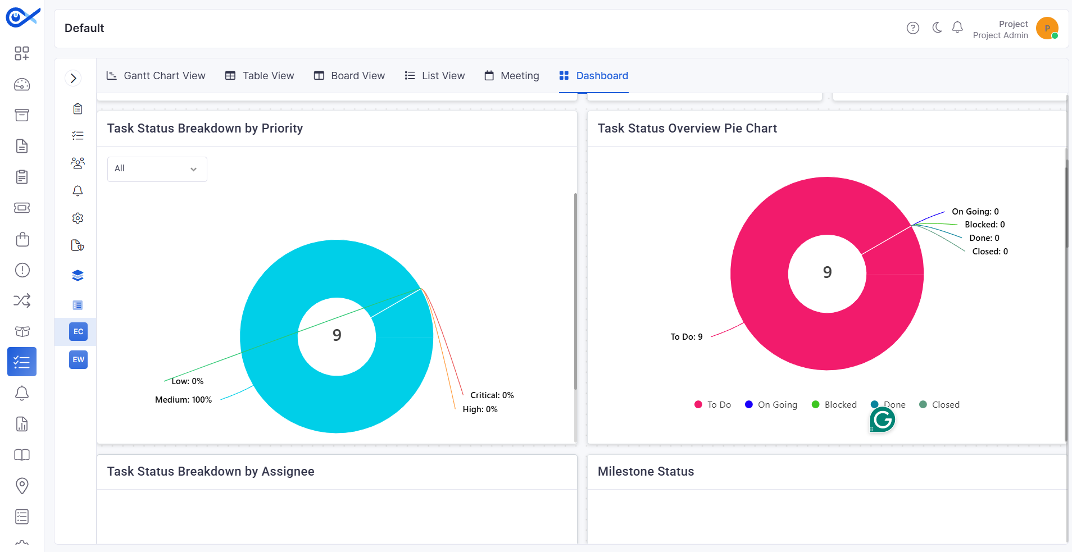Toggle dark mode moon icon
The height and width of the screenshot is (552, 1072).
937,28
